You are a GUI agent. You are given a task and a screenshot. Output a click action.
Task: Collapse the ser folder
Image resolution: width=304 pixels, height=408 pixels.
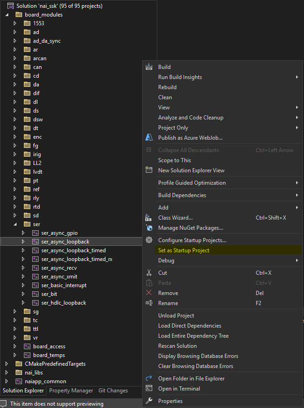click(x=15, y=224)
